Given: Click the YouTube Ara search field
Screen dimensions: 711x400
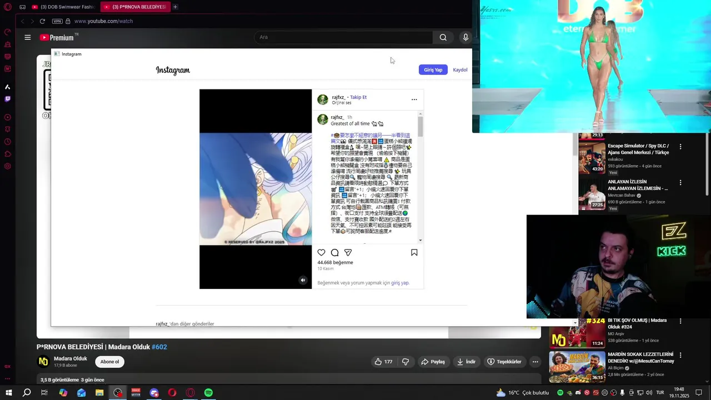Looking at the screenshot, I should click(343, 37).
